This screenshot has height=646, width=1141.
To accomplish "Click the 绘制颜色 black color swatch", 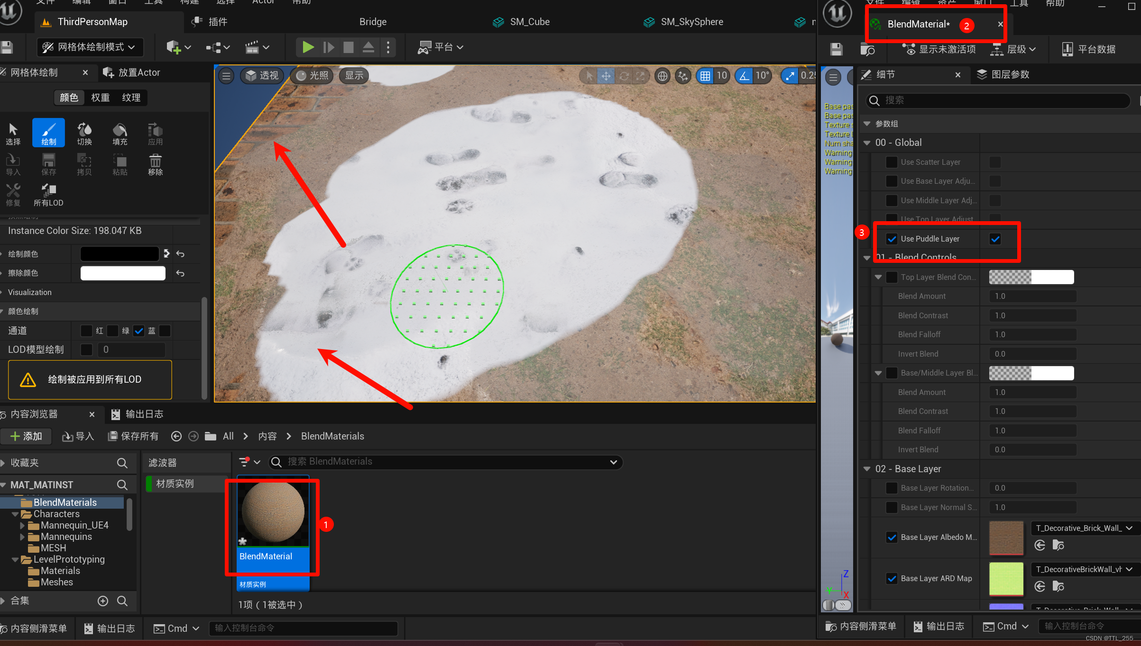I will 120,254.
